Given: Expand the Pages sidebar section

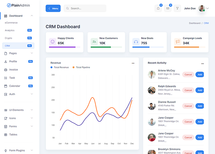Looking at the screenshot, I should pos(18,53).
